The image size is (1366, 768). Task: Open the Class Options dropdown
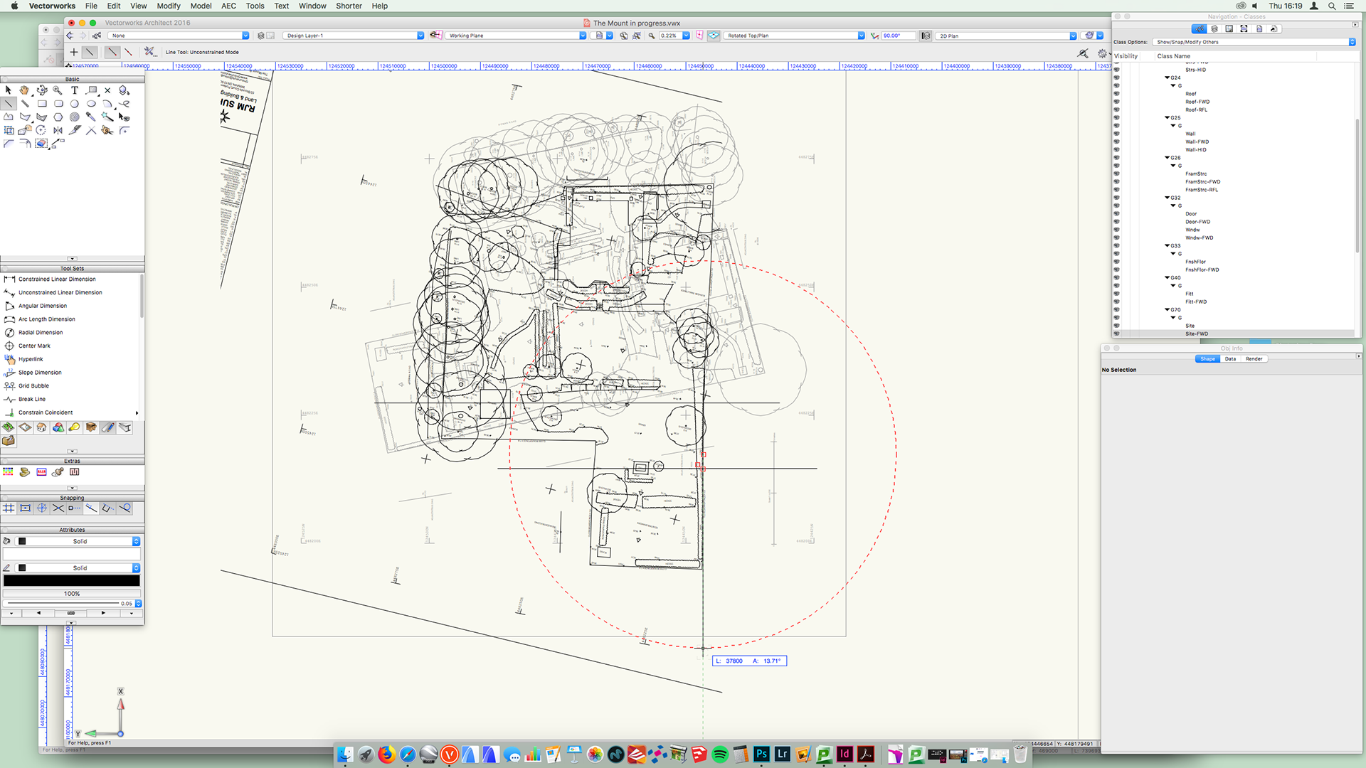[1254, 42]
